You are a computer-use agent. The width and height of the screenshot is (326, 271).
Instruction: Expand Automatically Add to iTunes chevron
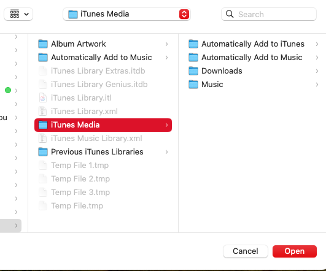coord(317,44)
